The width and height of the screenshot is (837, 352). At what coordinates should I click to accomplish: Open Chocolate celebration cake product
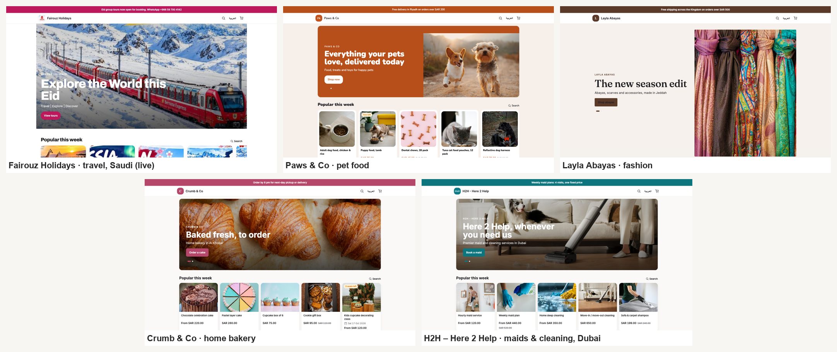point(198,306)
